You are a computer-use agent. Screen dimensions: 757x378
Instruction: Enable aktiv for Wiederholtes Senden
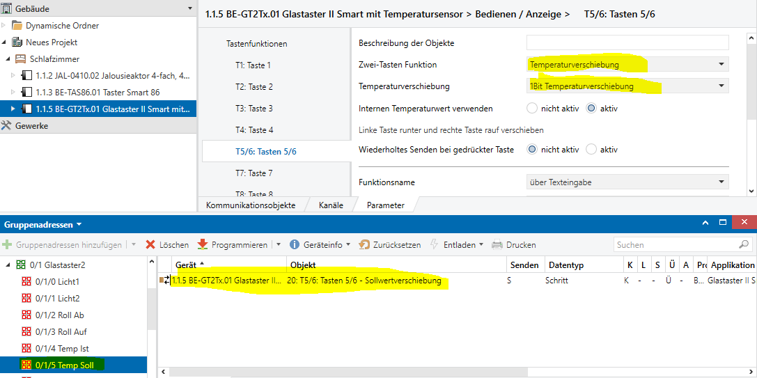[591, 150]
